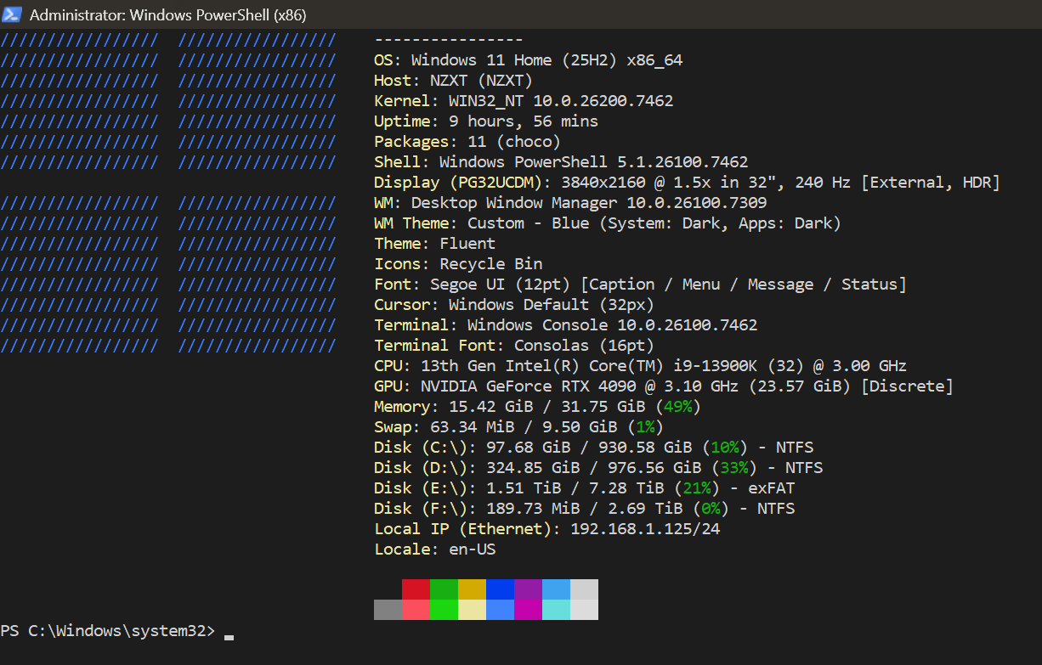1042x665 pixels.
Task: Click the bright green swatch in bottom row
Action: 444,610
